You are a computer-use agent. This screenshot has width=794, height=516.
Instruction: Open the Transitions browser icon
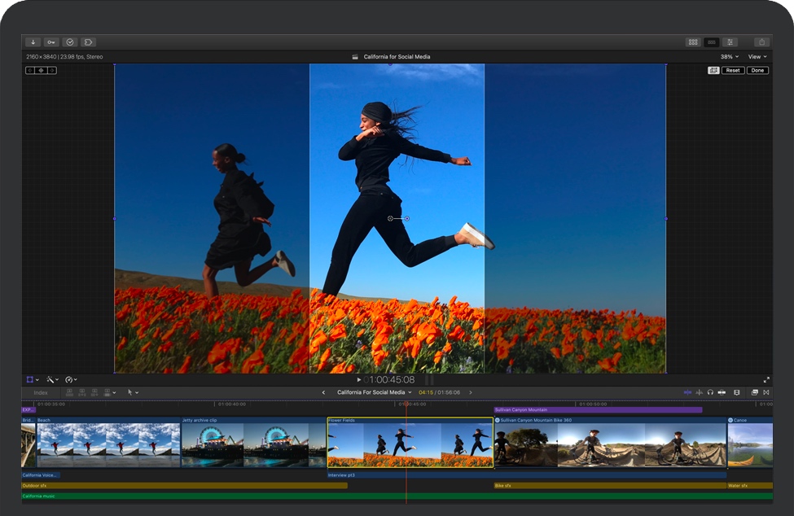click(767, 392)
